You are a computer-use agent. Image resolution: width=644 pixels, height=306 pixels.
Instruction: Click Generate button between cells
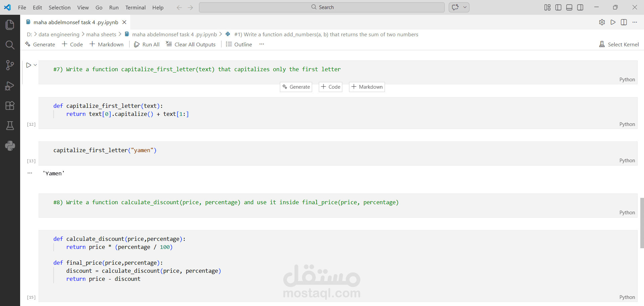296,87
